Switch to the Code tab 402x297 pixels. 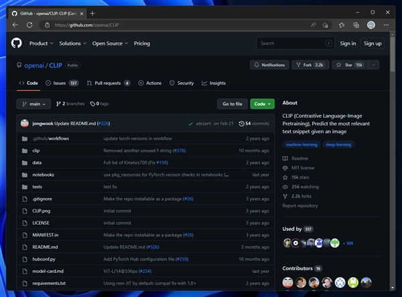click(x=28, y=83)
